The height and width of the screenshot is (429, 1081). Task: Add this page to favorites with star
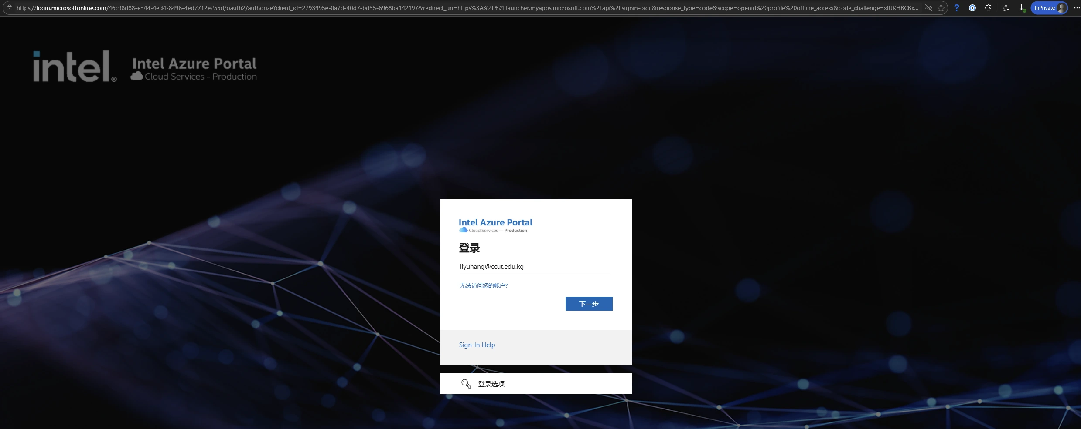pos(941,8)
